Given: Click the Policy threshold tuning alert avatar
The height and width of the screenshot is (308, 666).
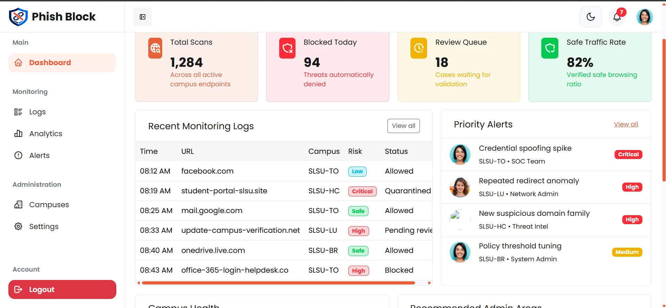Looking at the screenshot, I should (460, 252).
